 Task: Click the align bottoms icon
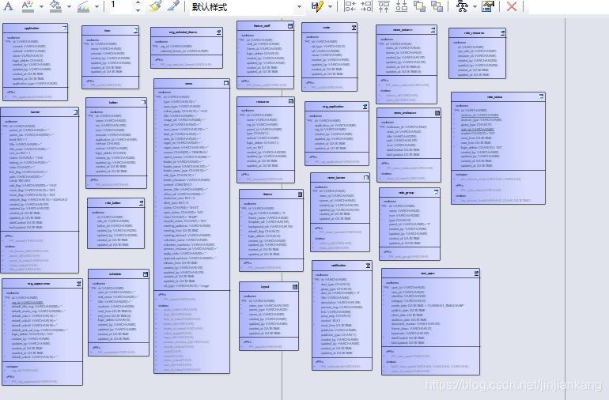tap(402, 6)
